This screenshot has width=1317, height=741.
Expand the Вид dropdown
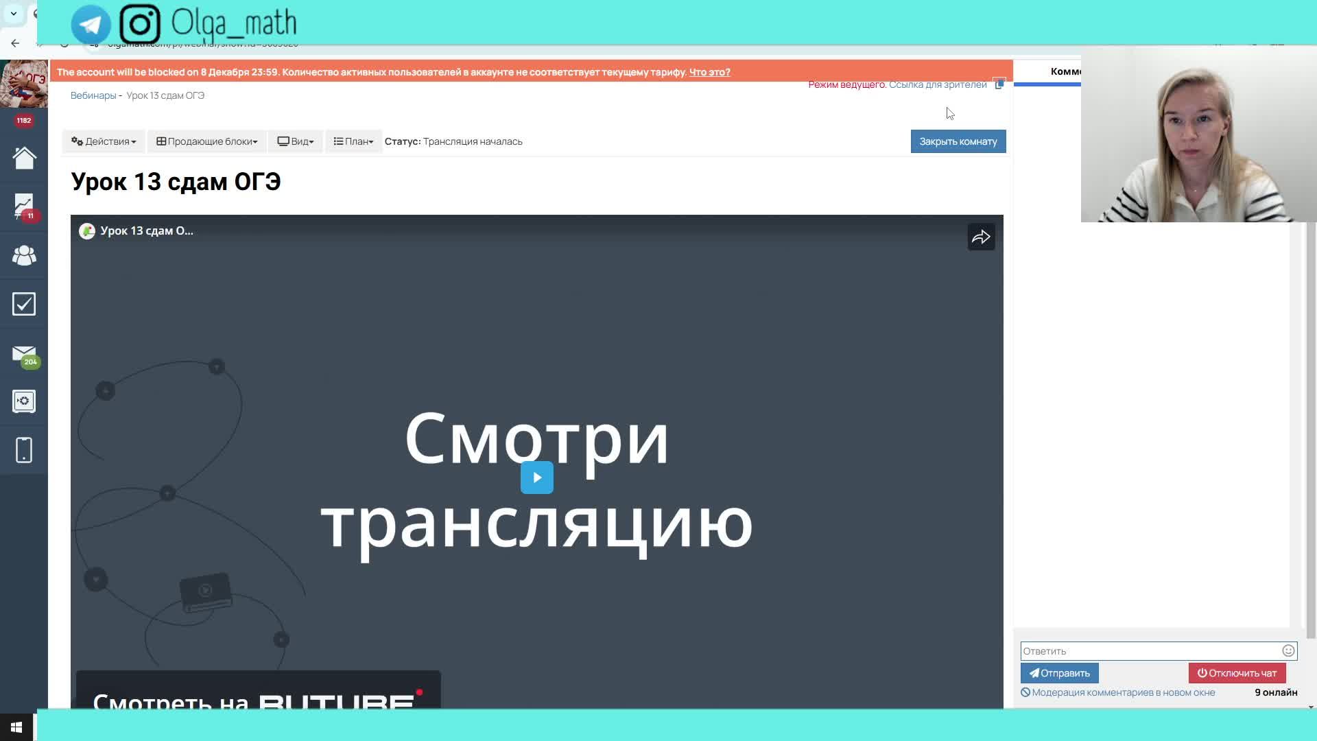[295, 141]
